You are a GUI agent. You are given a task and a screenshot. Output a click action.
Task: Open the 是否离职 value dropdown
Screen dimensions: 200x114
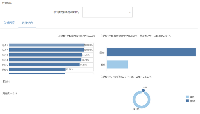[x=107, y=12]
